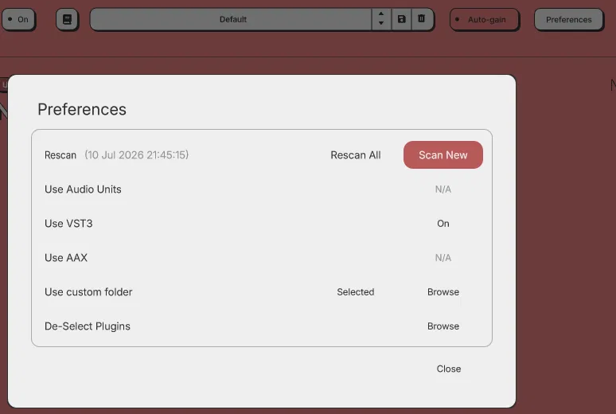Open Preferences from the top bar
The width and height of the screenshot is (616, 414).
pos(568,19)
